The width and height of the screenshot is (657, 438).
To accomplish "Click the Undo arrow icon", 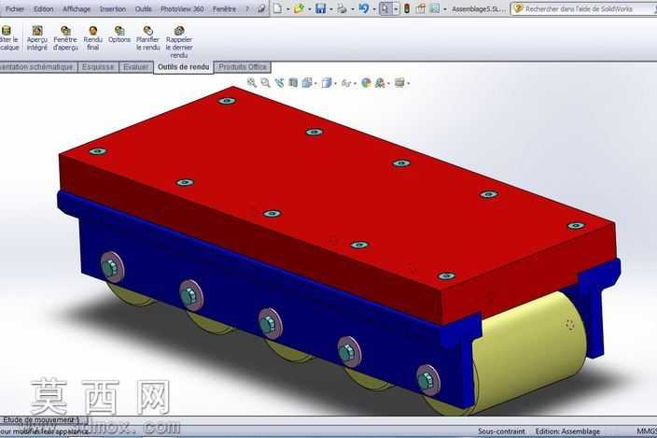I will [x=364, y=8].
